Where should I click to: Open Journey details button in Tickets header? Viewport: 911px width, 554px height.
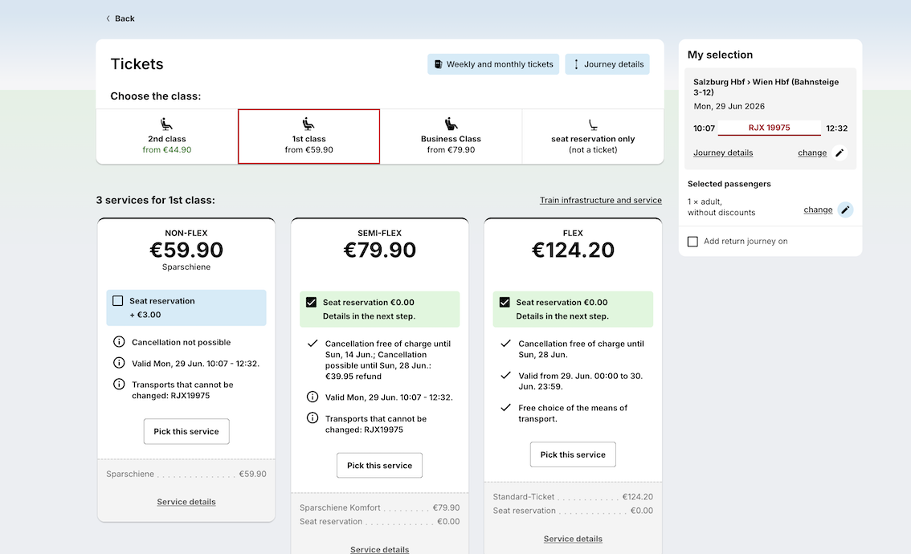[607, 64]
